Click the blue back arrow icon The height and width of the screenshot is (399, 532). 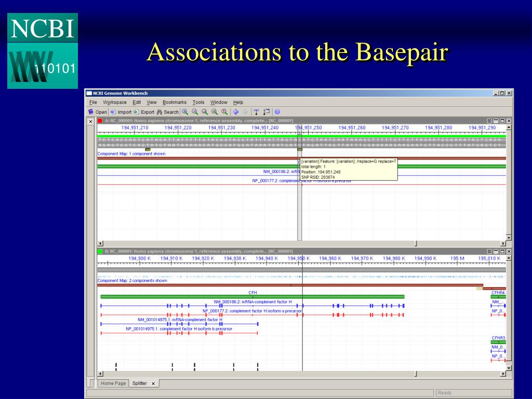point(236,112)
